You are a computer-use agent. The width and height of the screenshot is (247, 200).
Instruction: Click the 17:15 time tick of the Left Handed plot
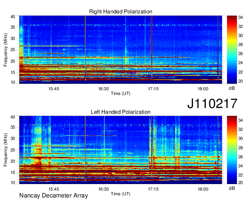pyautogui.click(x=153, y=189)
